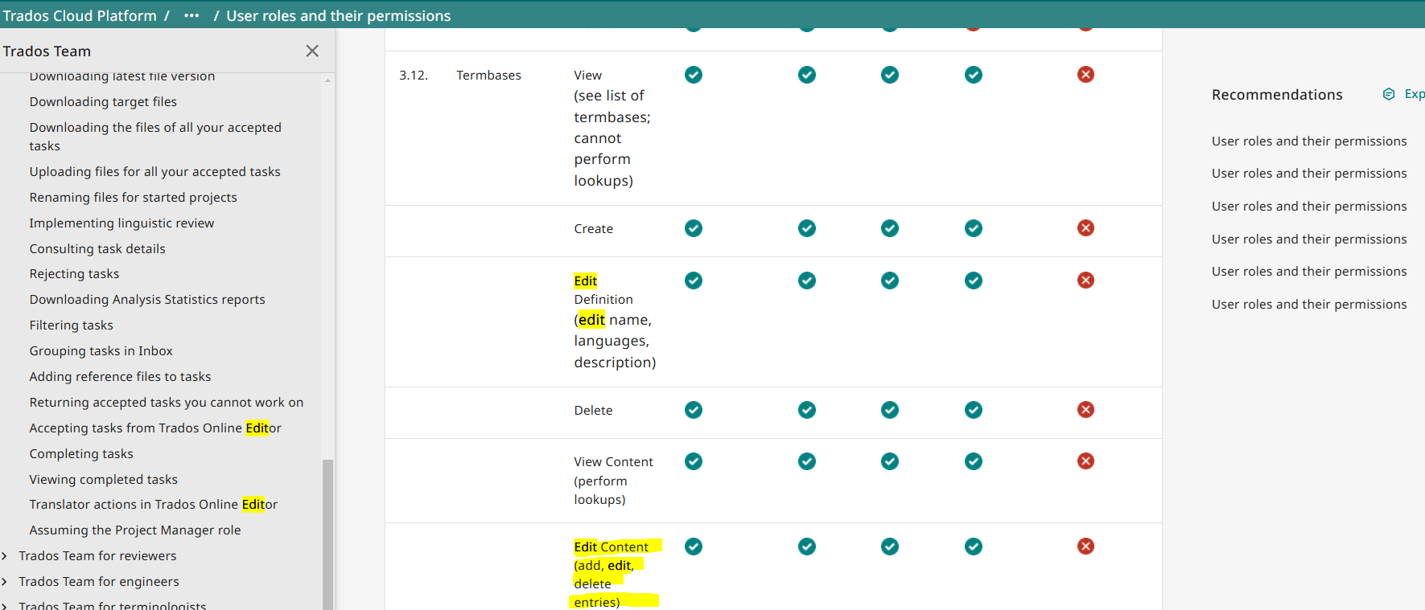Select the Termbases row label
1425x610 pixels.
click(x=488, y=76)
